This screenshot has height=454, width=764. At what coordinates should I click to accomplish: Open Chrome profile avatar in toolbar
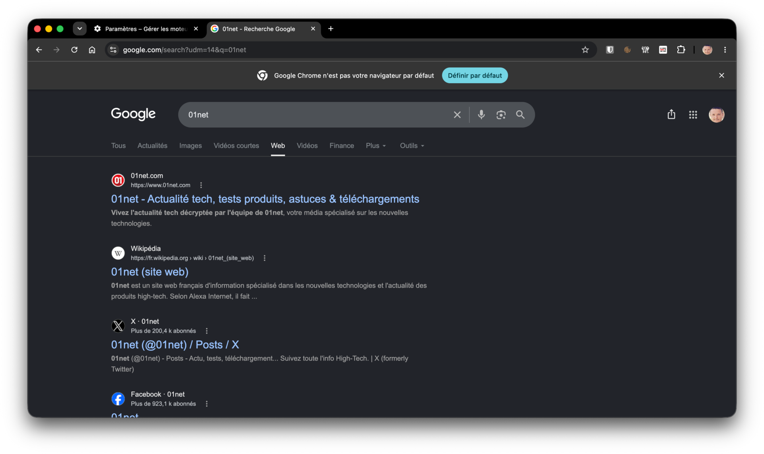[707, 50]
